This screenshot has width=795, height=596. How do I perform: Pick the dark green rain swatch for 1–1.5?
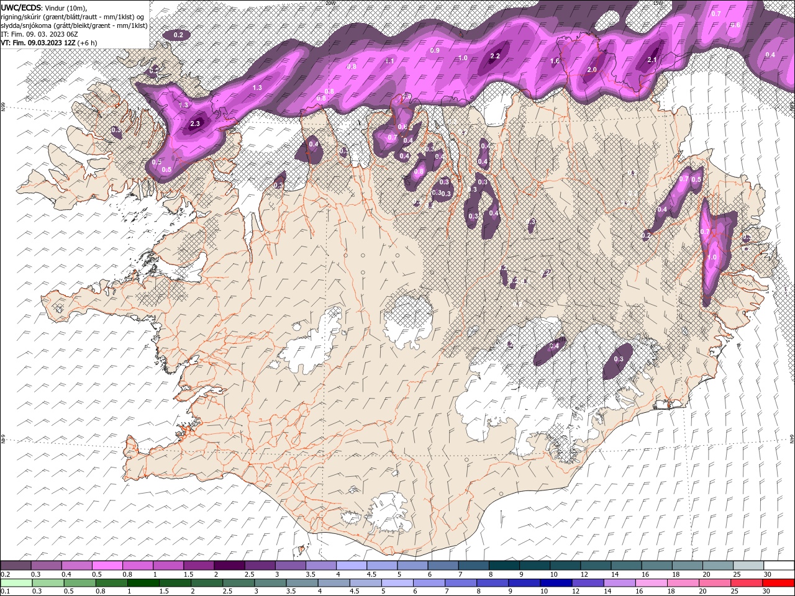[x=143, y=583]
